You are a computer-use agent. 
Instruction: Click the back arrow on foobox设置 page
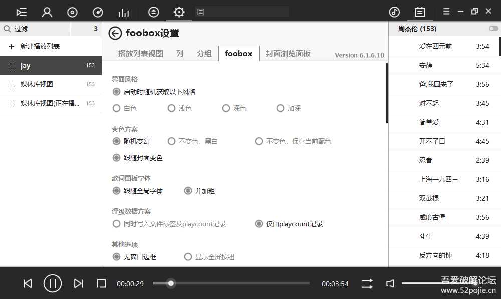(115, 33)
